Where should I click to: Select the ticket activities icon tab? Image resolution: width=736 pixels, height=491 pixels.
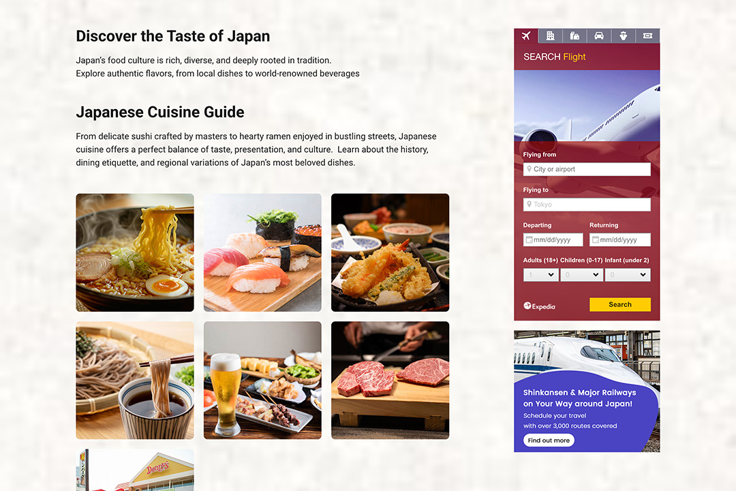tap(648, 35)
